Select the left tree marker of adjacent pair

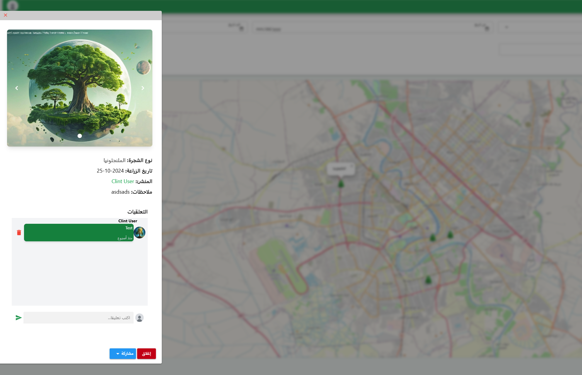(433, 238)
